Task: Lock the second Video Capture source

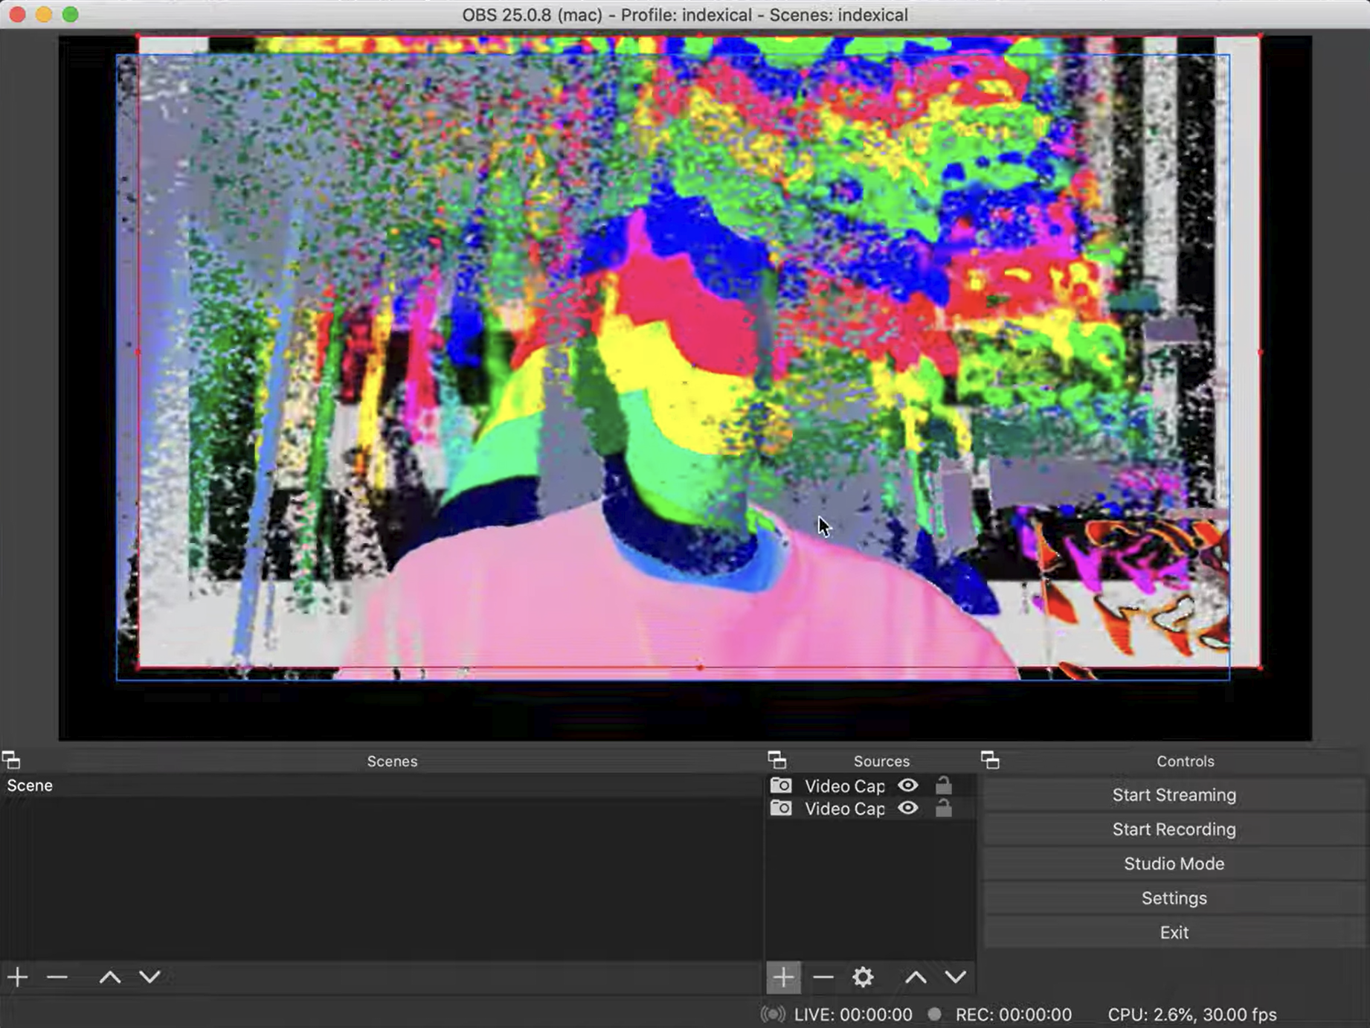Action: pyautogui.click(x=943, y=809)
